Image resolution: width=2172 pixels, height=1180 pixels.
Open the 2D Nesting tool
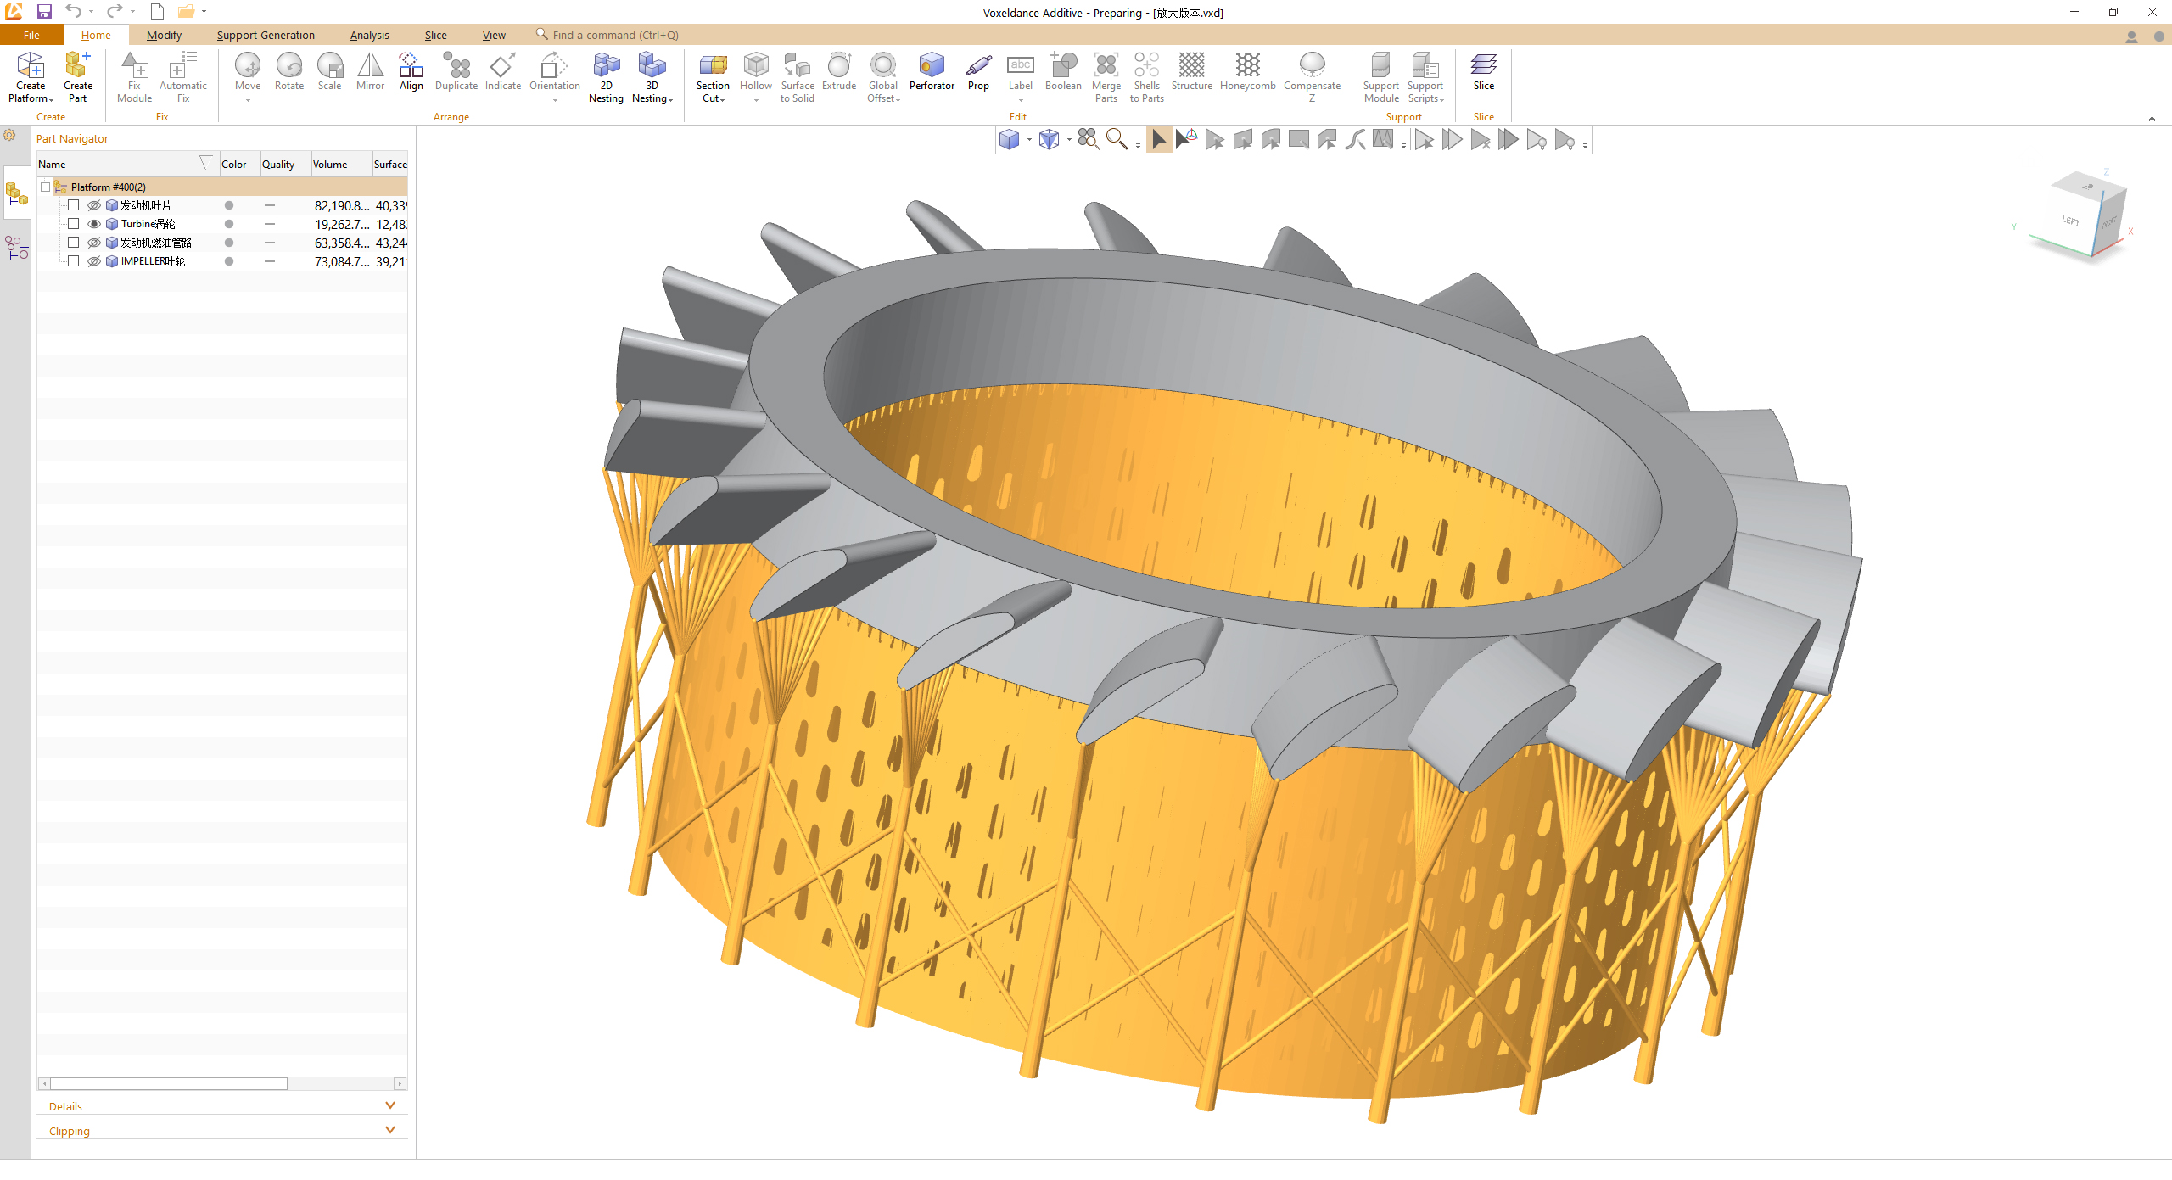click(x=606, y=66)
